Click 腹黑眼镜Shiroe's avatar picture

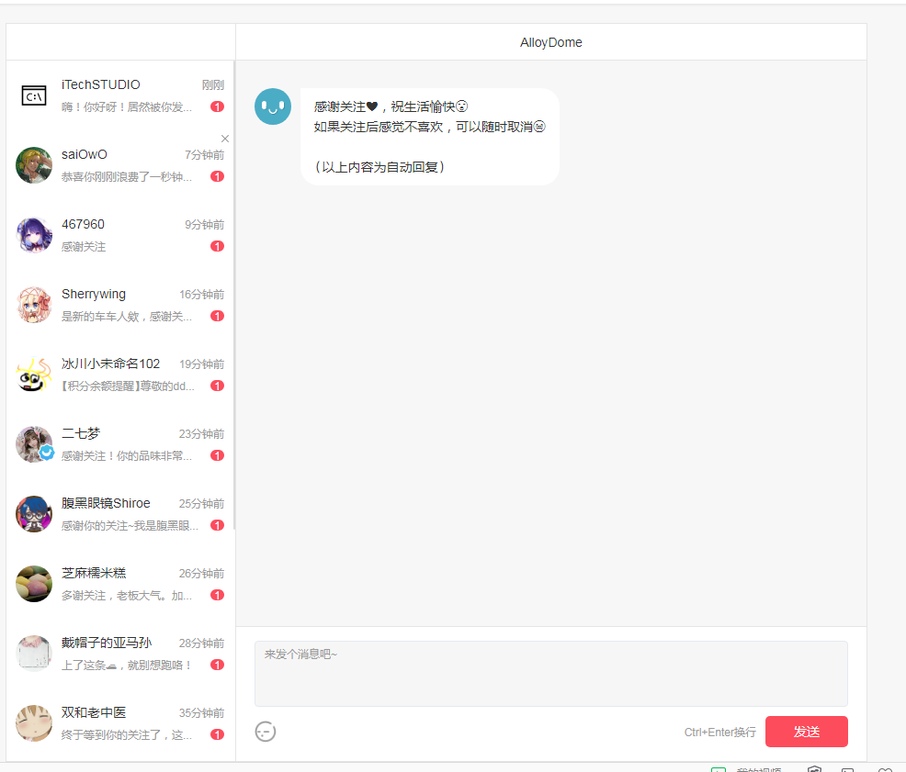click(x=34, y=514)
